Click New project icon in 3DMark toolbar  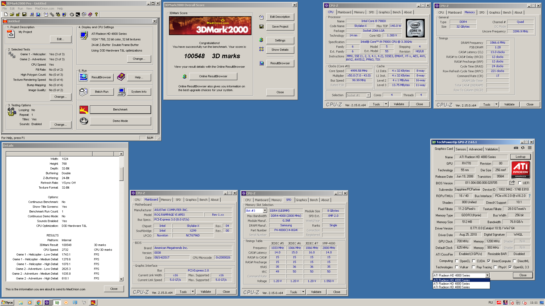6,15
